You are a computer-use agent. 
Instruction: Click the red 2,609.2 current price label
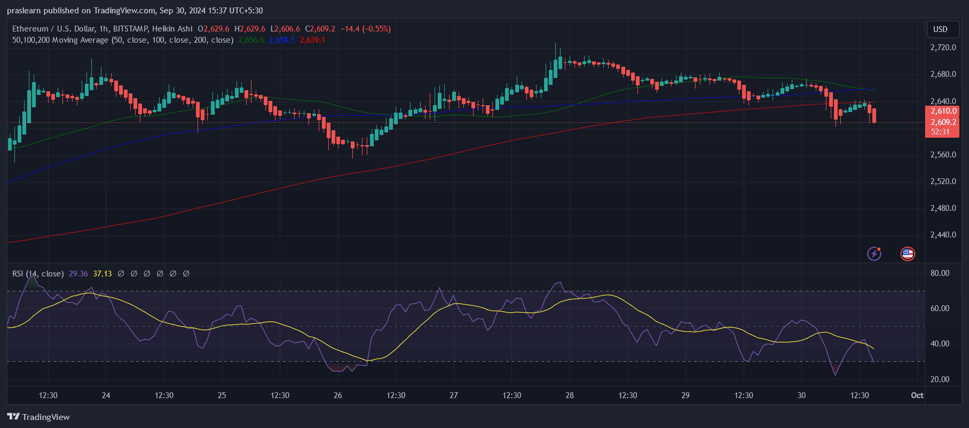pos(942,122)
